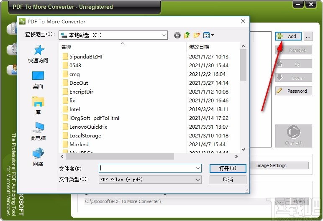The height and width of the screenshot is (221, 323).
Task: Click the Add button in main window
Action: click(288, 36)
